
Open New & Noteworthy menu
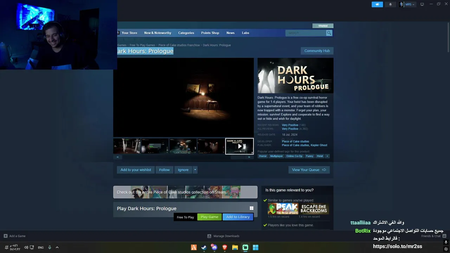[x=157, y=33]
